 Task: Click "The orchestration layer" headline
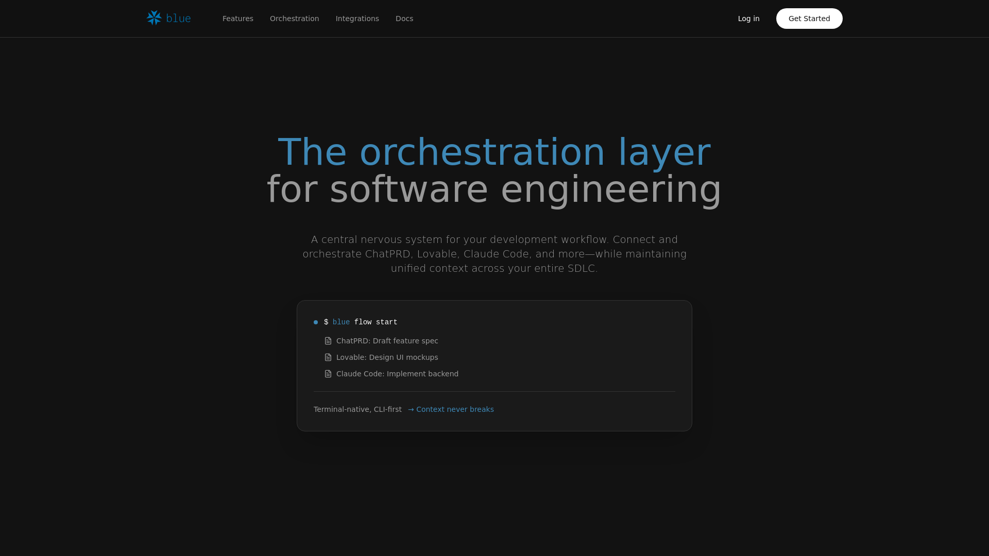494,152
